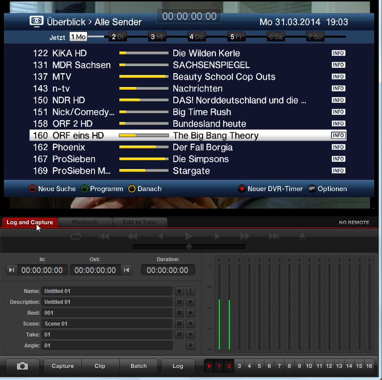Image resolution: width=382 pixels, height=380 pixels.
Task: Enable audio channel 12
Action: (329, 366)
